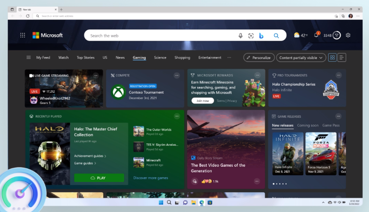Open the browser profile avatar

click(351, 16)
